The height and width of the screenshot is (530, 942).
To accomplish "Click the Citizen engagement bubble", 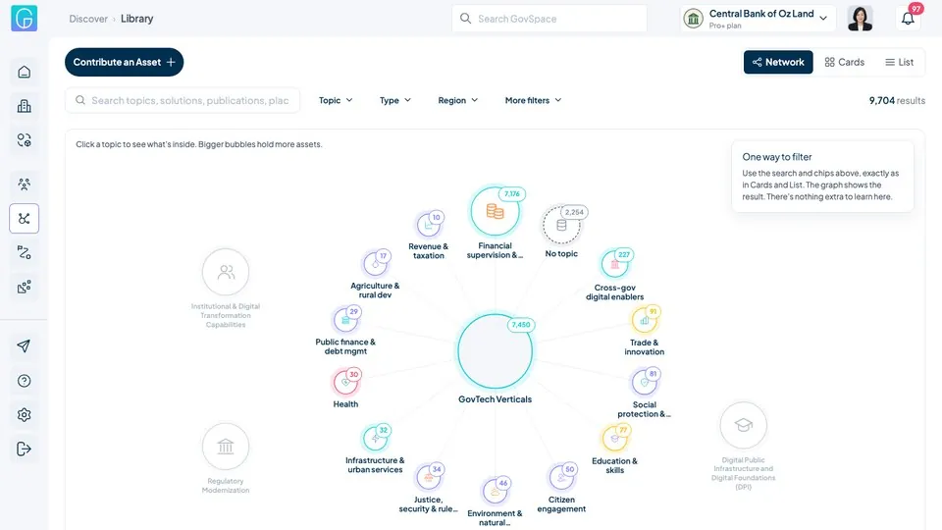I will click(561, 477).
